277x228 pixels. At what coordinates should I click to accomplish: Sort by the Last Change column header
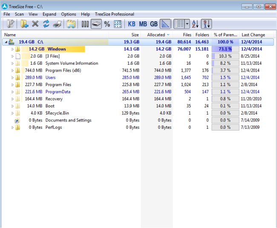click(253, 35)
